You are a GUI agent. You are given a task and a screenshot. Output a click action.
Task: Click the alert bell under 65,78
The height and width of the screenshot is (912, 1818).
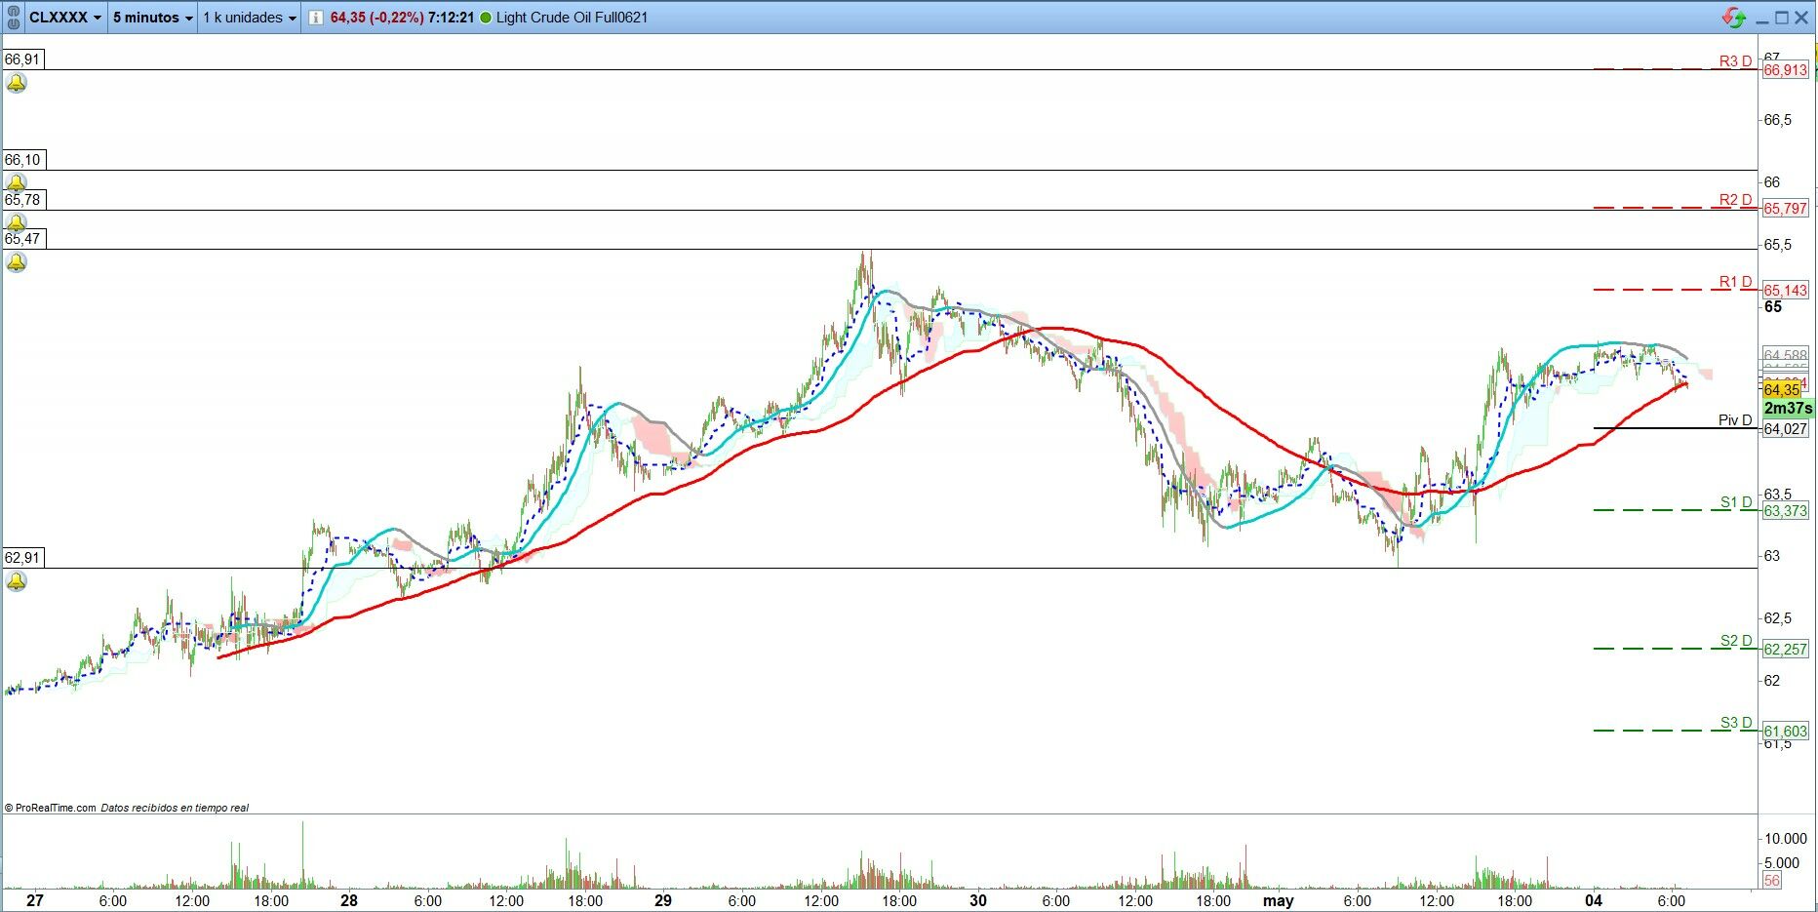point(17,221)
